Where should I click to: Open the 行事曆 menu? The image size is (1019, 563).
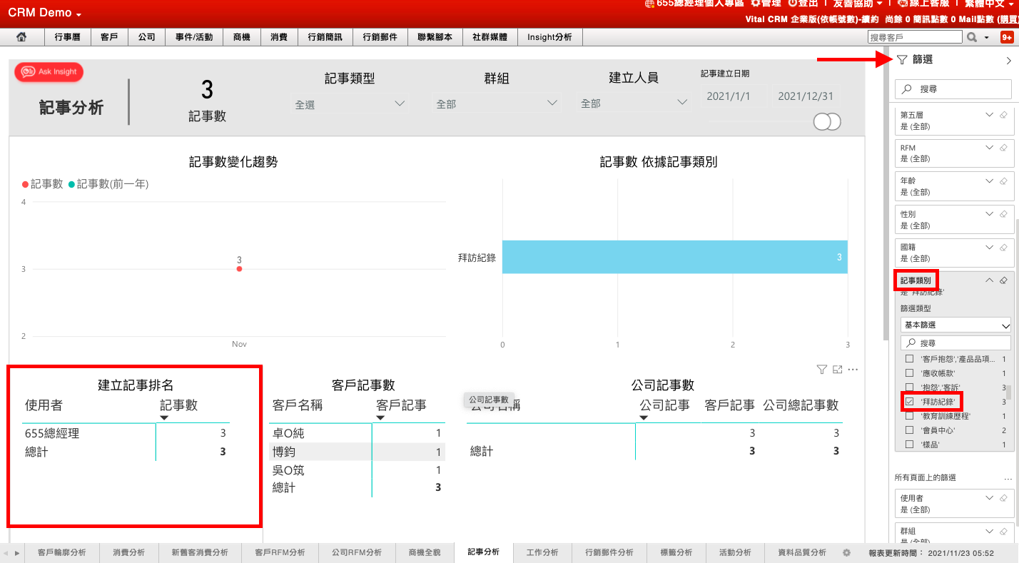pos(66,37)
